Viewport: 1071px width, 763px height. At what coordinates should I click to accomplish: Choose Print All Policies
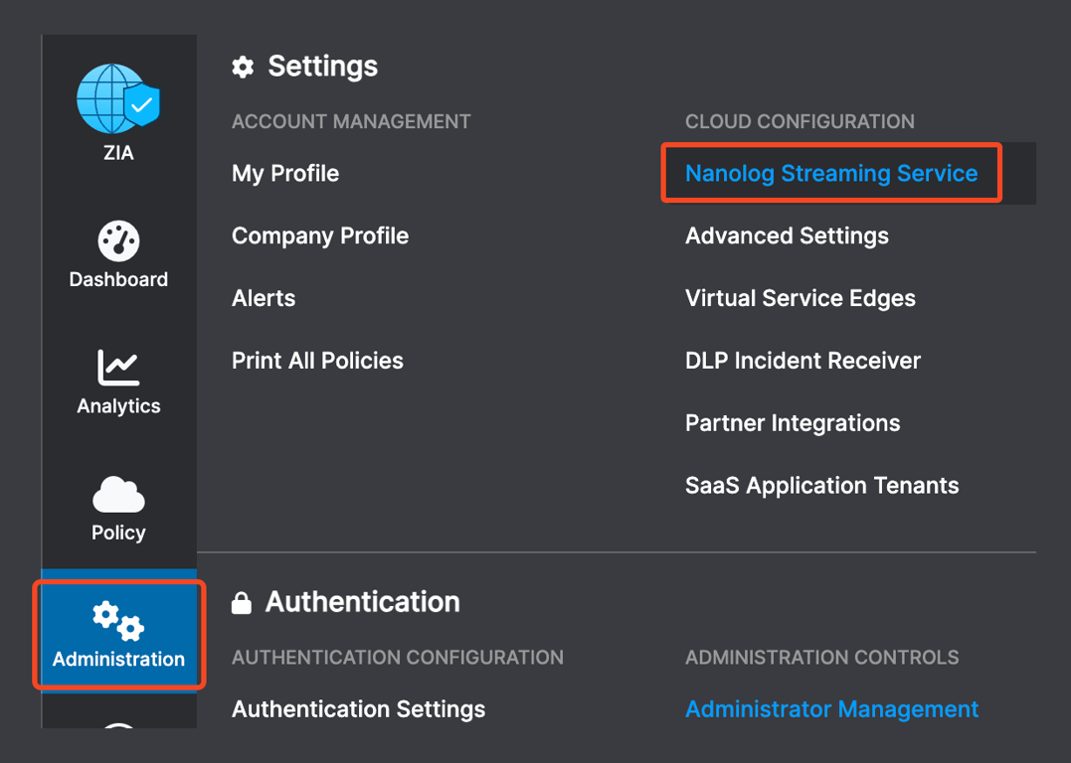tap(317, 361)
